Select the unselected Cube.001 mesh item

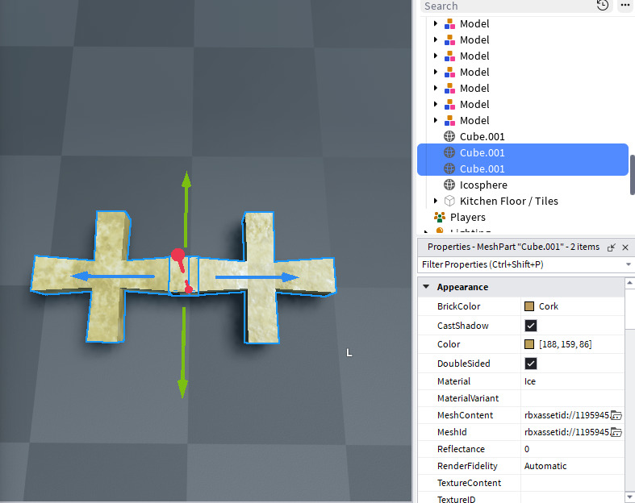[482, 136]
